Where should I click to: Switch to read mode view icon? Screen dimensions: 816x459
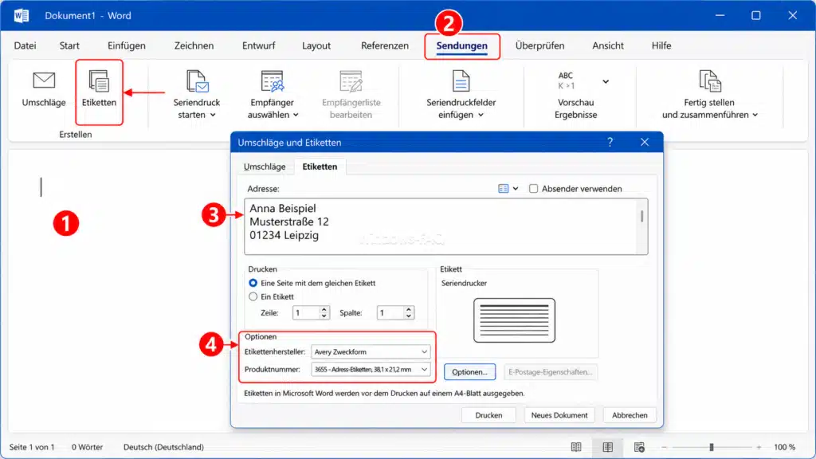click(x=576, y=447)
